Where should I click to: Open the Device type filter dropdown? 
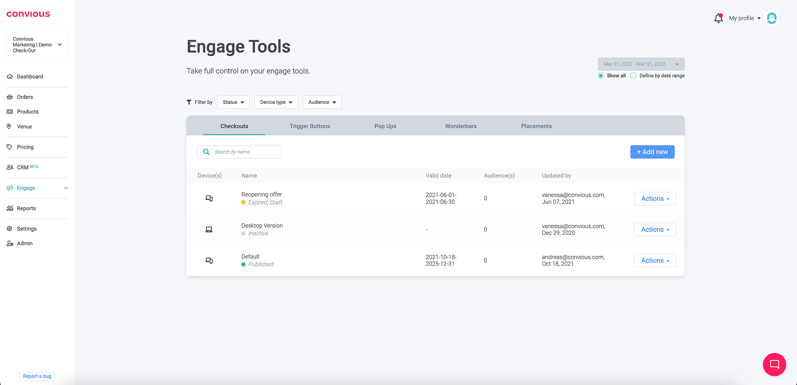pos(276,102)
